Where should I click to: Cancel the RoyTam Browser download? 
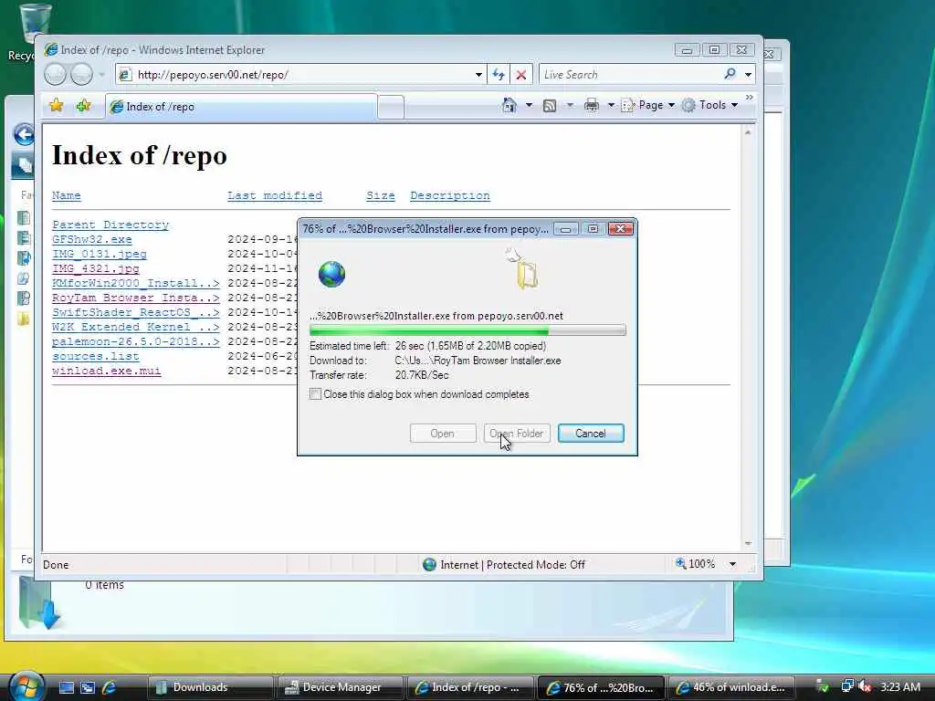(x=591, y=434)
